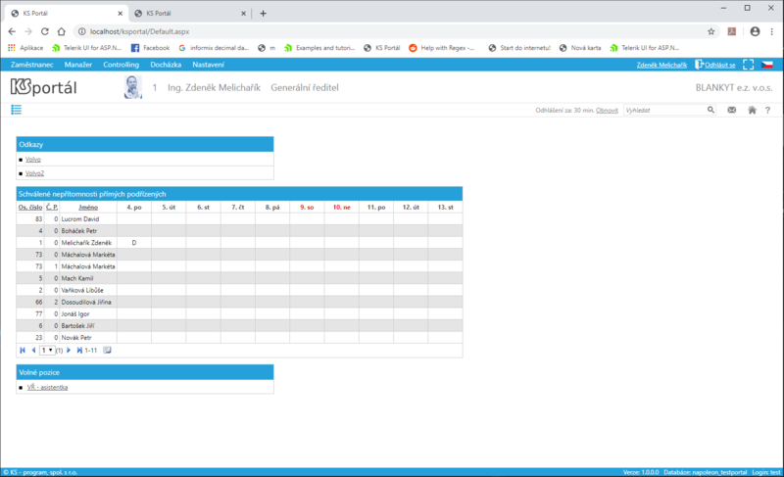Open the Docházka menu
Screen dimensions: 784x477
pyautogui.click(x=166, y=65)
